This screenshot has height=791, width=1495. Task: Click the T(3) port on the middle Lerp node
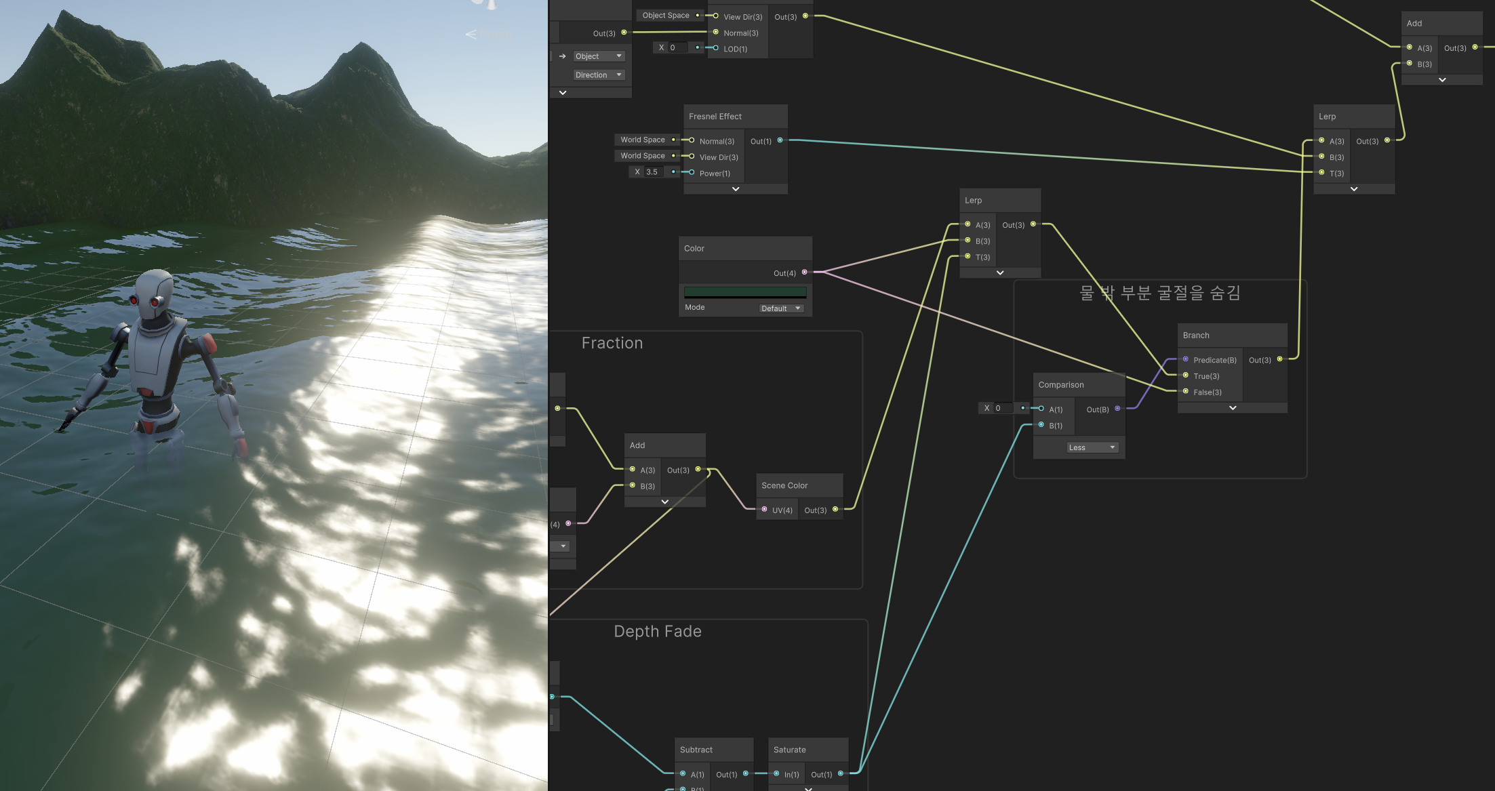pos(968,256)
